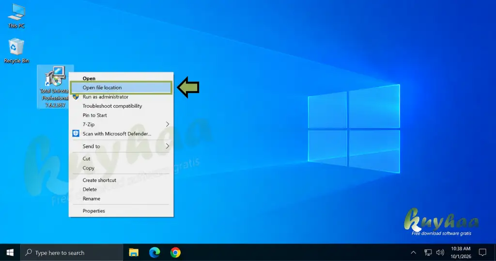Choose Scan with Microsoft Defender

pos(121,134)
